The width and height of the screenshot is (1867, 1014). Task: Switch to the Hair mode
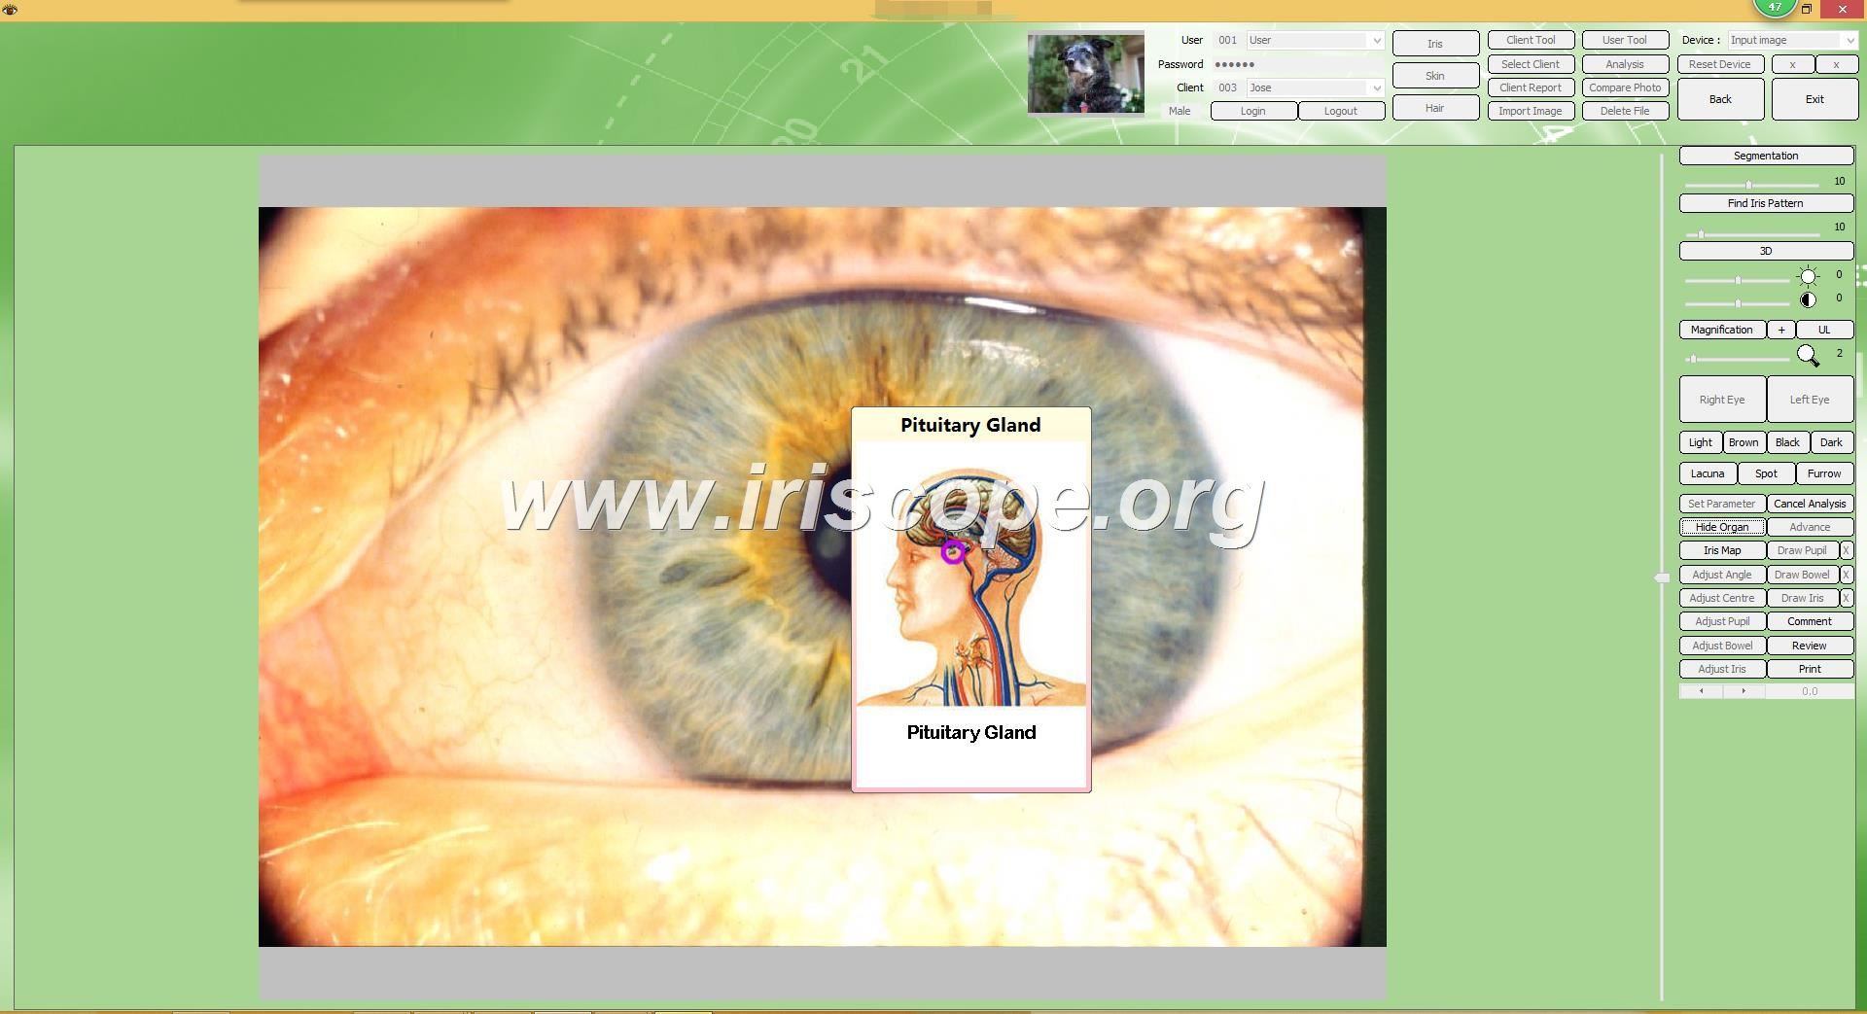(1435, 108)
